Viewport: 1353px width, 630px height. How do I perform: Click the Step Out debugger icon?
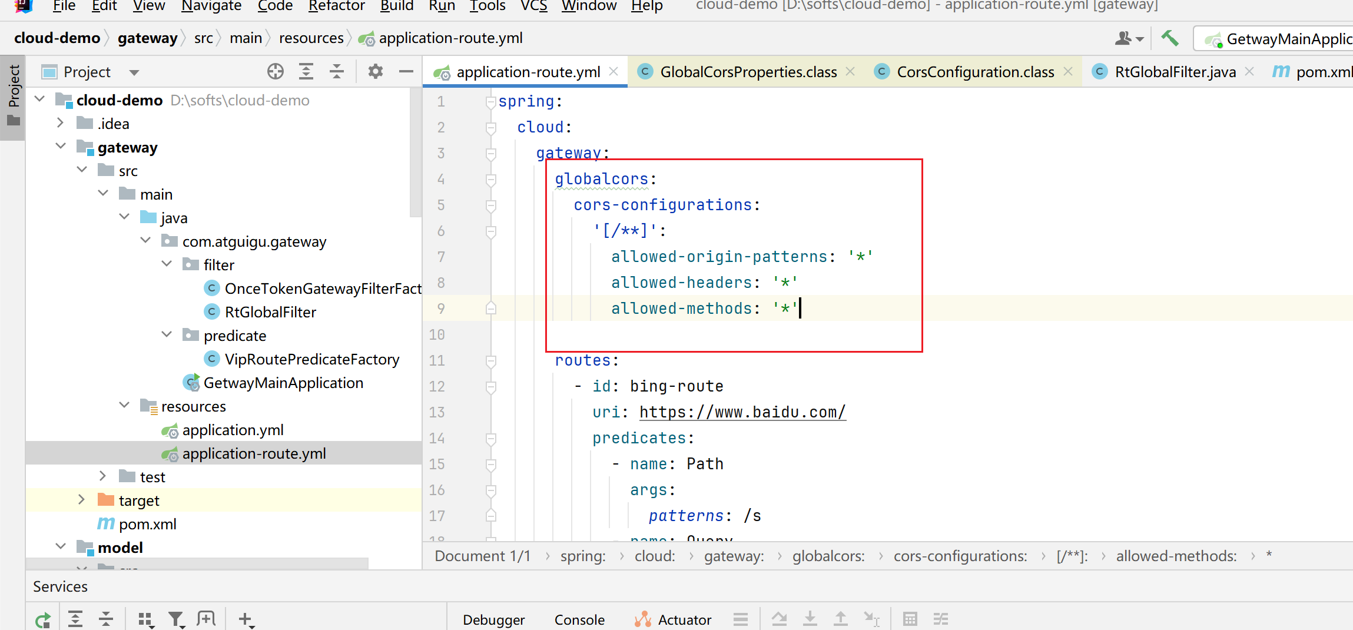(x=841, y=619)
